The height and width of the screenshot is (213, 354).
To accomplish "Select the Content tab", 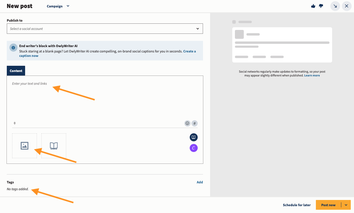I will coord(16,71).
